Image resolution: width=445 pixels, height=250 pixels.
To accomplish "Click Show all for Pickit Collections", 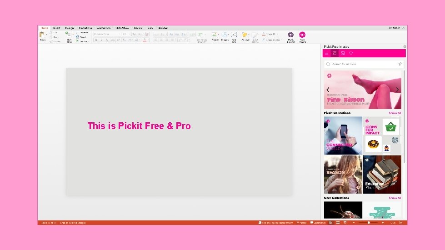I will tap(395, 113).
